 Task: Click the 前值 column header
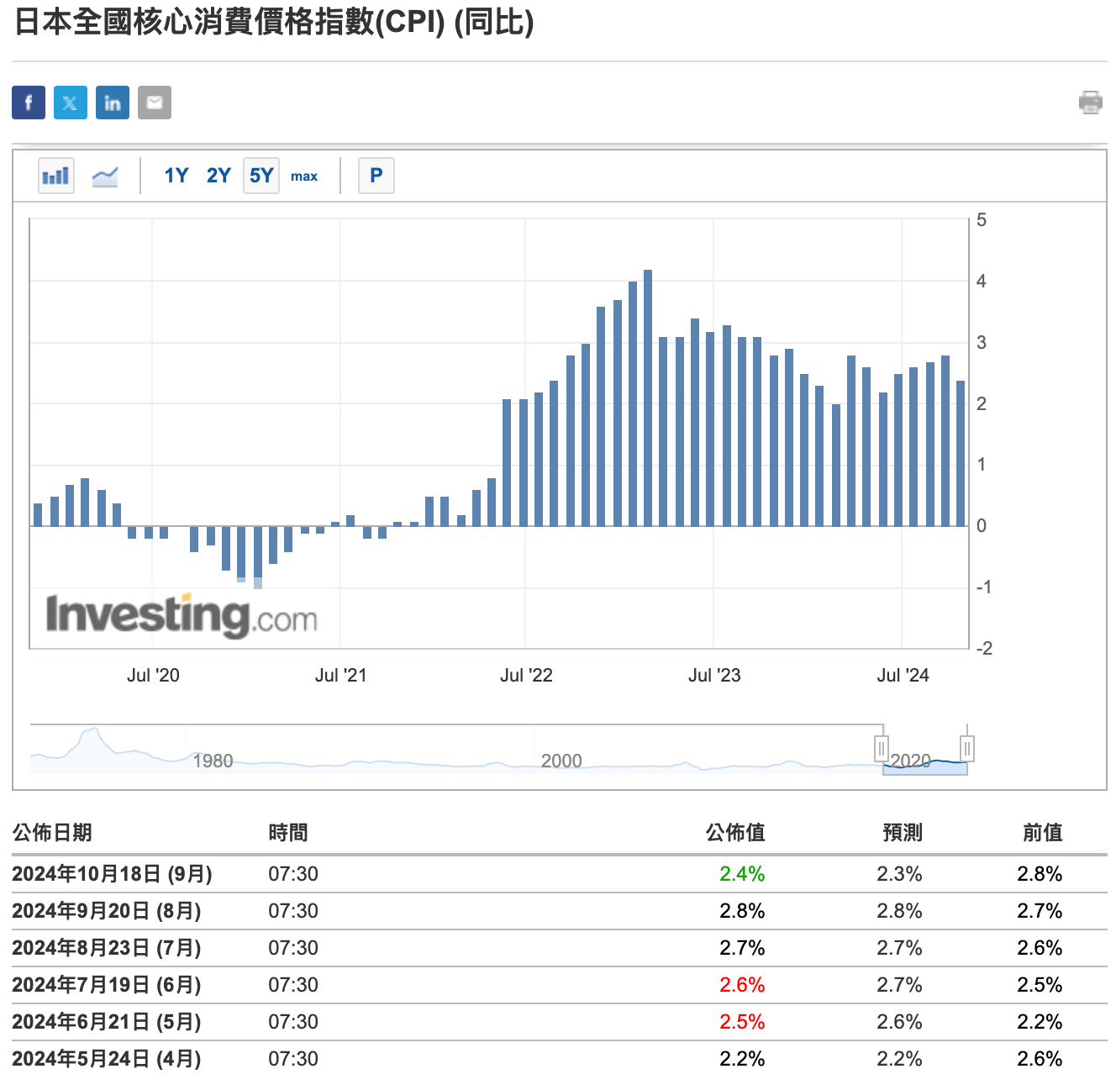pos(1043,833)
